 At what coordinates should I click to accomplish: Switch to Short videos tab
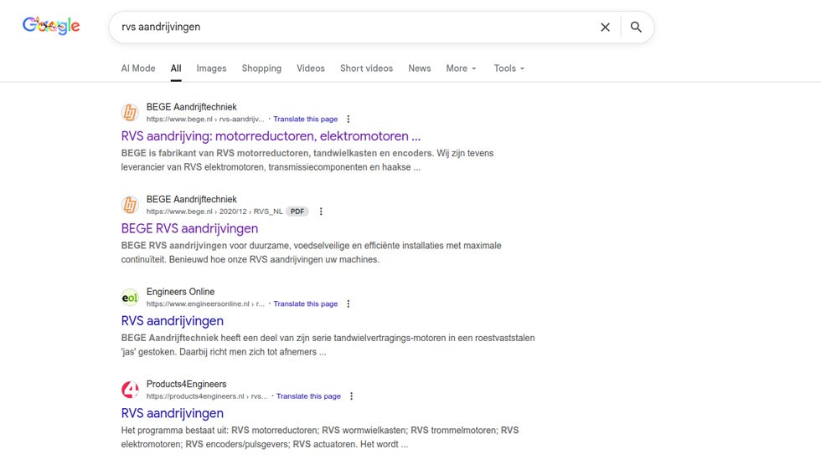tap(367, 69)
